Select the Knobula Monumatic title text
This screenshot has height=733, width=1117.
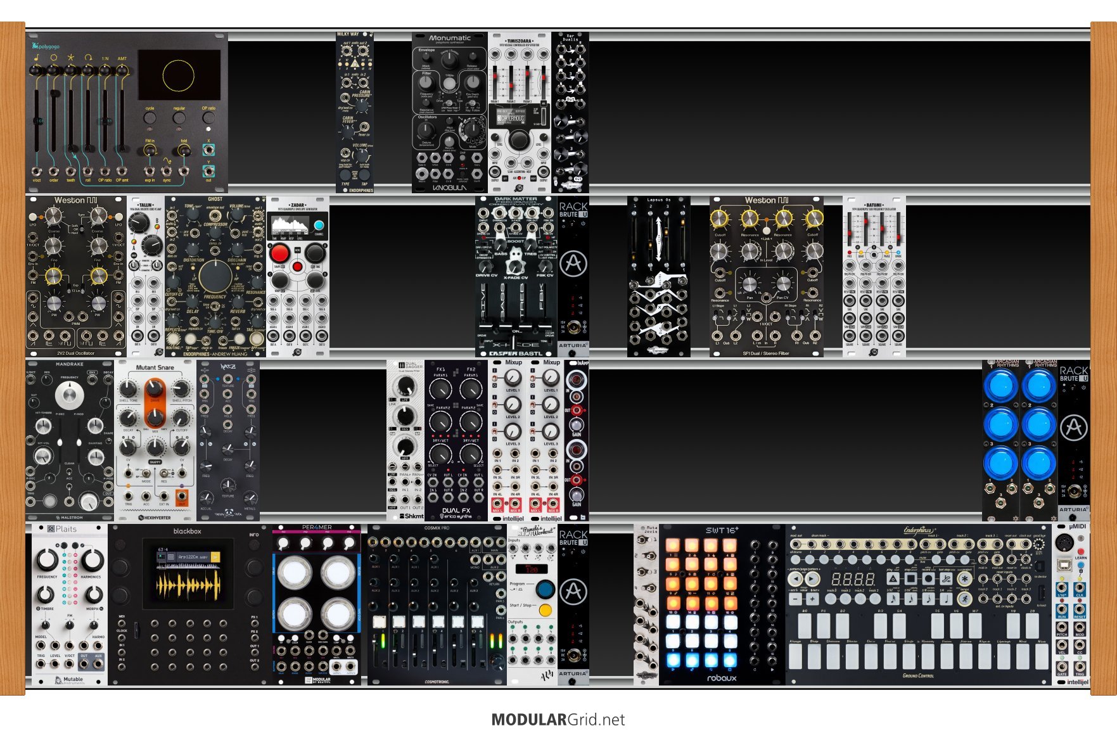pos(450,38)
